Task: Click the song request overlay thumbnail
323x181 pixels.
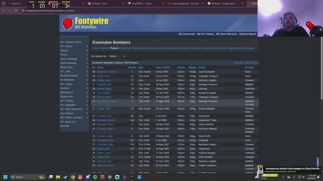Action: tap(260, 170)
